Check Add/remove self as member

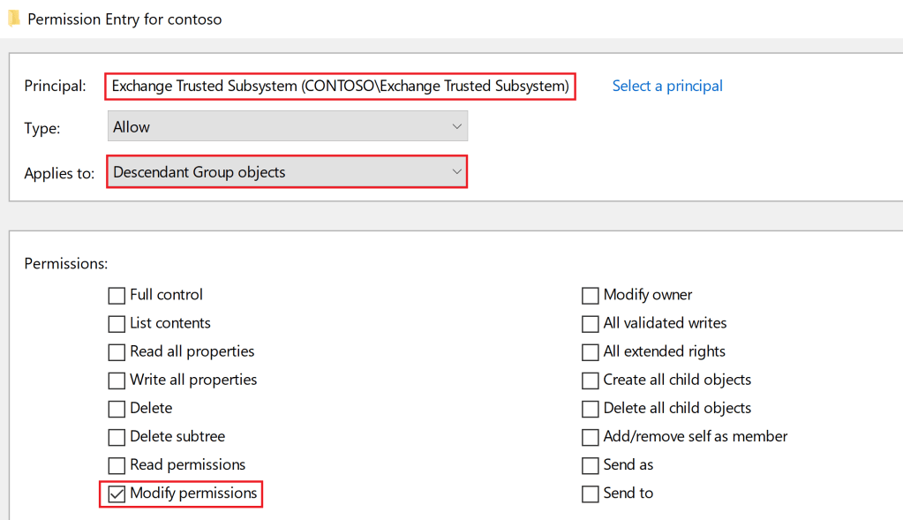click(591, 437)
